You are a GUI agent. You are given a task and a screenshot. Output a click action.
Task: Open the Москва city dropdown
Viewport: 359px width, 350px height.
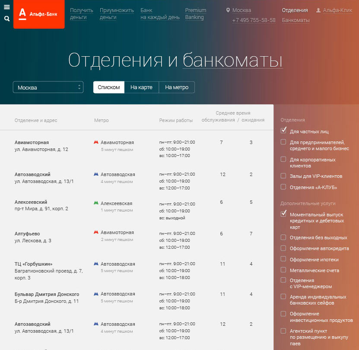48,87
